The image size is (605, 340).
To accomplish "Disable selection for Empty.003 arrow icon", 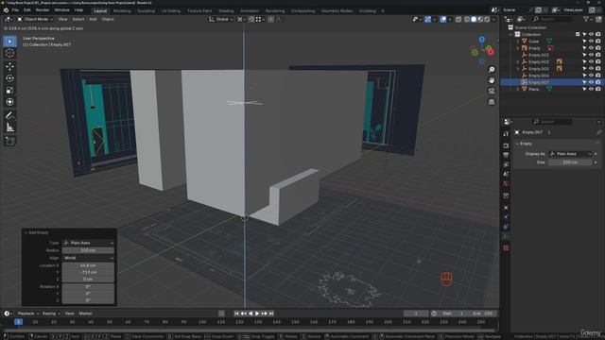I will point(584,61).
